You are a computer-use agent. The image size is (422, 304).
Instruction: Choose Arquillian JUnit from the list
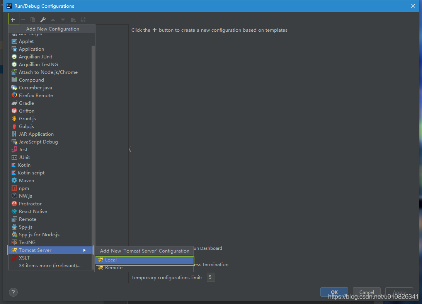50,57
